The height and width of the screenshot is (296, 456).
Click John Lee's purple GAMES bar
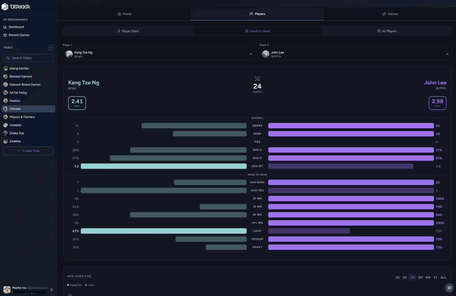pos(351,126)
